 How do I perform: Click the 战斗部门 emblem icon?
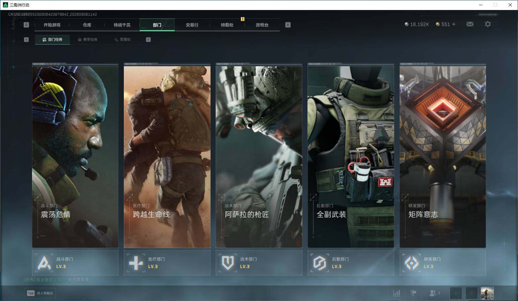point(44,263)
